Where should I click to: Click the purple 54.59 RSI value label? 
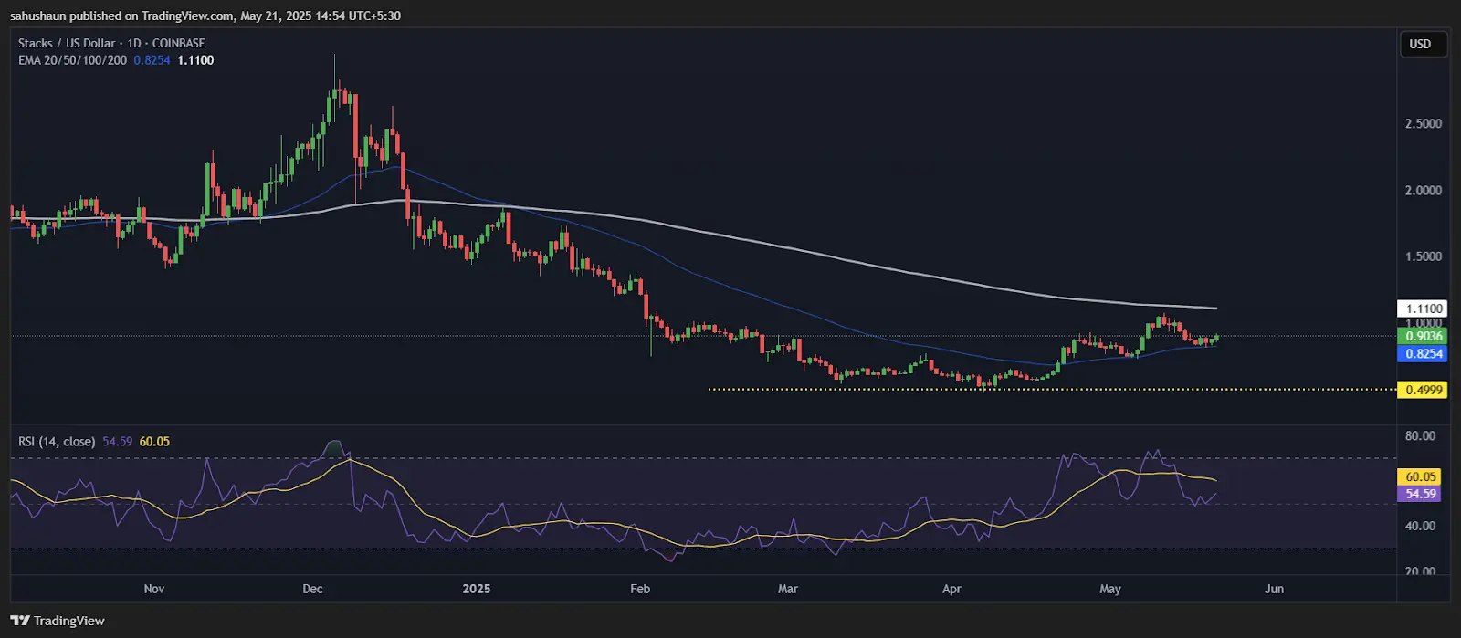tap(1420, 494)
